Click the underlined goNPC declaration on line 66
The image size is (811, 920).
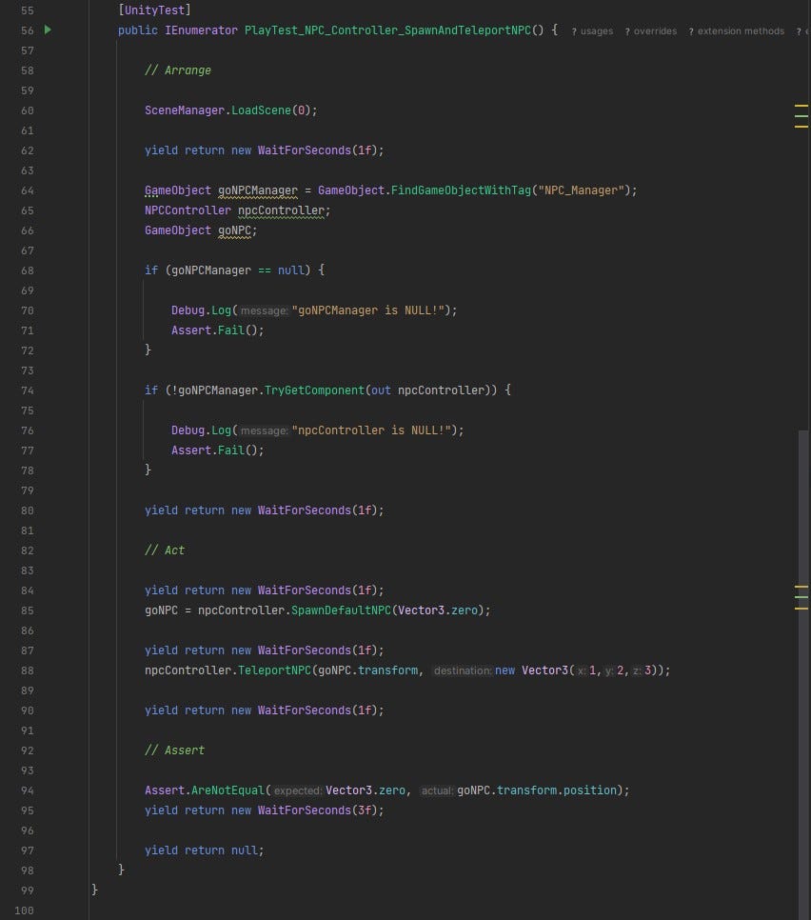click(234, 230)
